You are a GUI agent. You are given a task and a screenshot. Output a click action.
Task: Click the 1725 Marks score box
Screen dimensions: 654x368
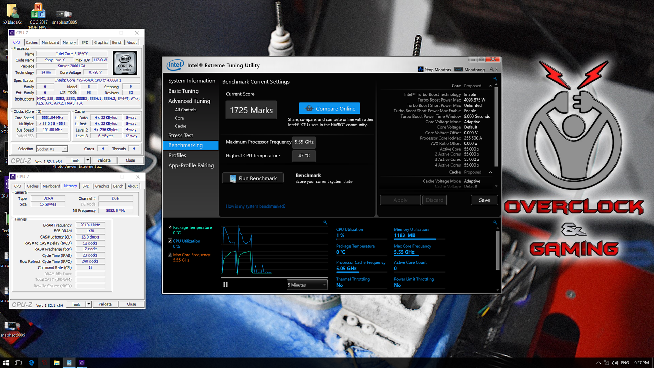click(251, 110)
